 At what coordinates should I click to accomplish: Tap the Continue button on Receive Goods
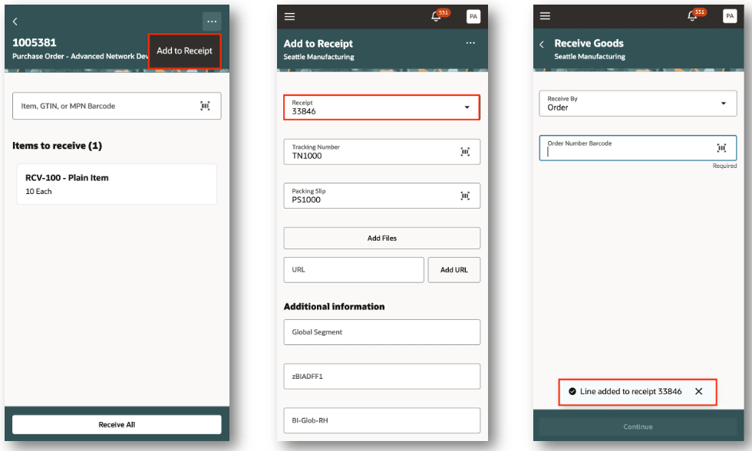[x=638, y=426]
